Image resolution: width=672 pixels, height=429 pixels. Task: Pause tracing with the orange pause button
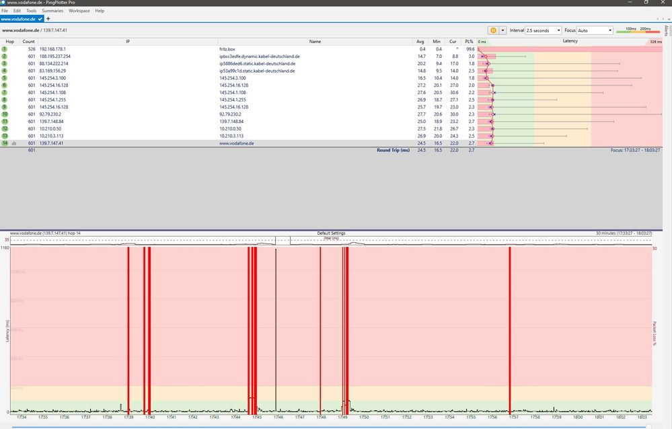[493, 30]
